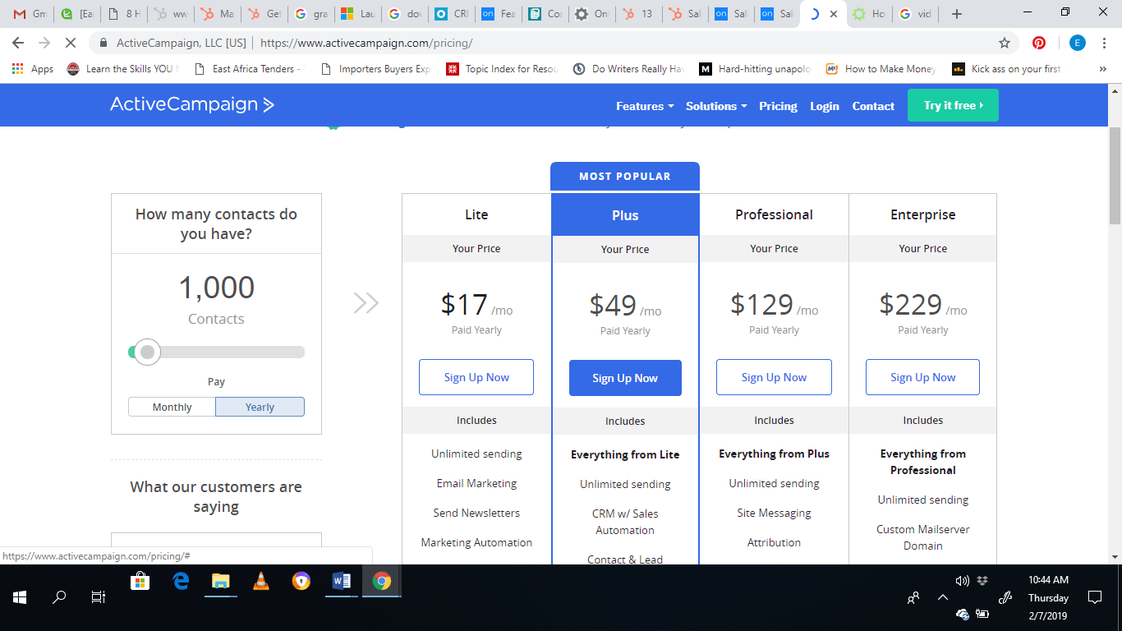This screenshot has height=631, width=1122.
Task: Click the volume speaker tray icon
Action: pyautogui.click(x=963, y=581)
